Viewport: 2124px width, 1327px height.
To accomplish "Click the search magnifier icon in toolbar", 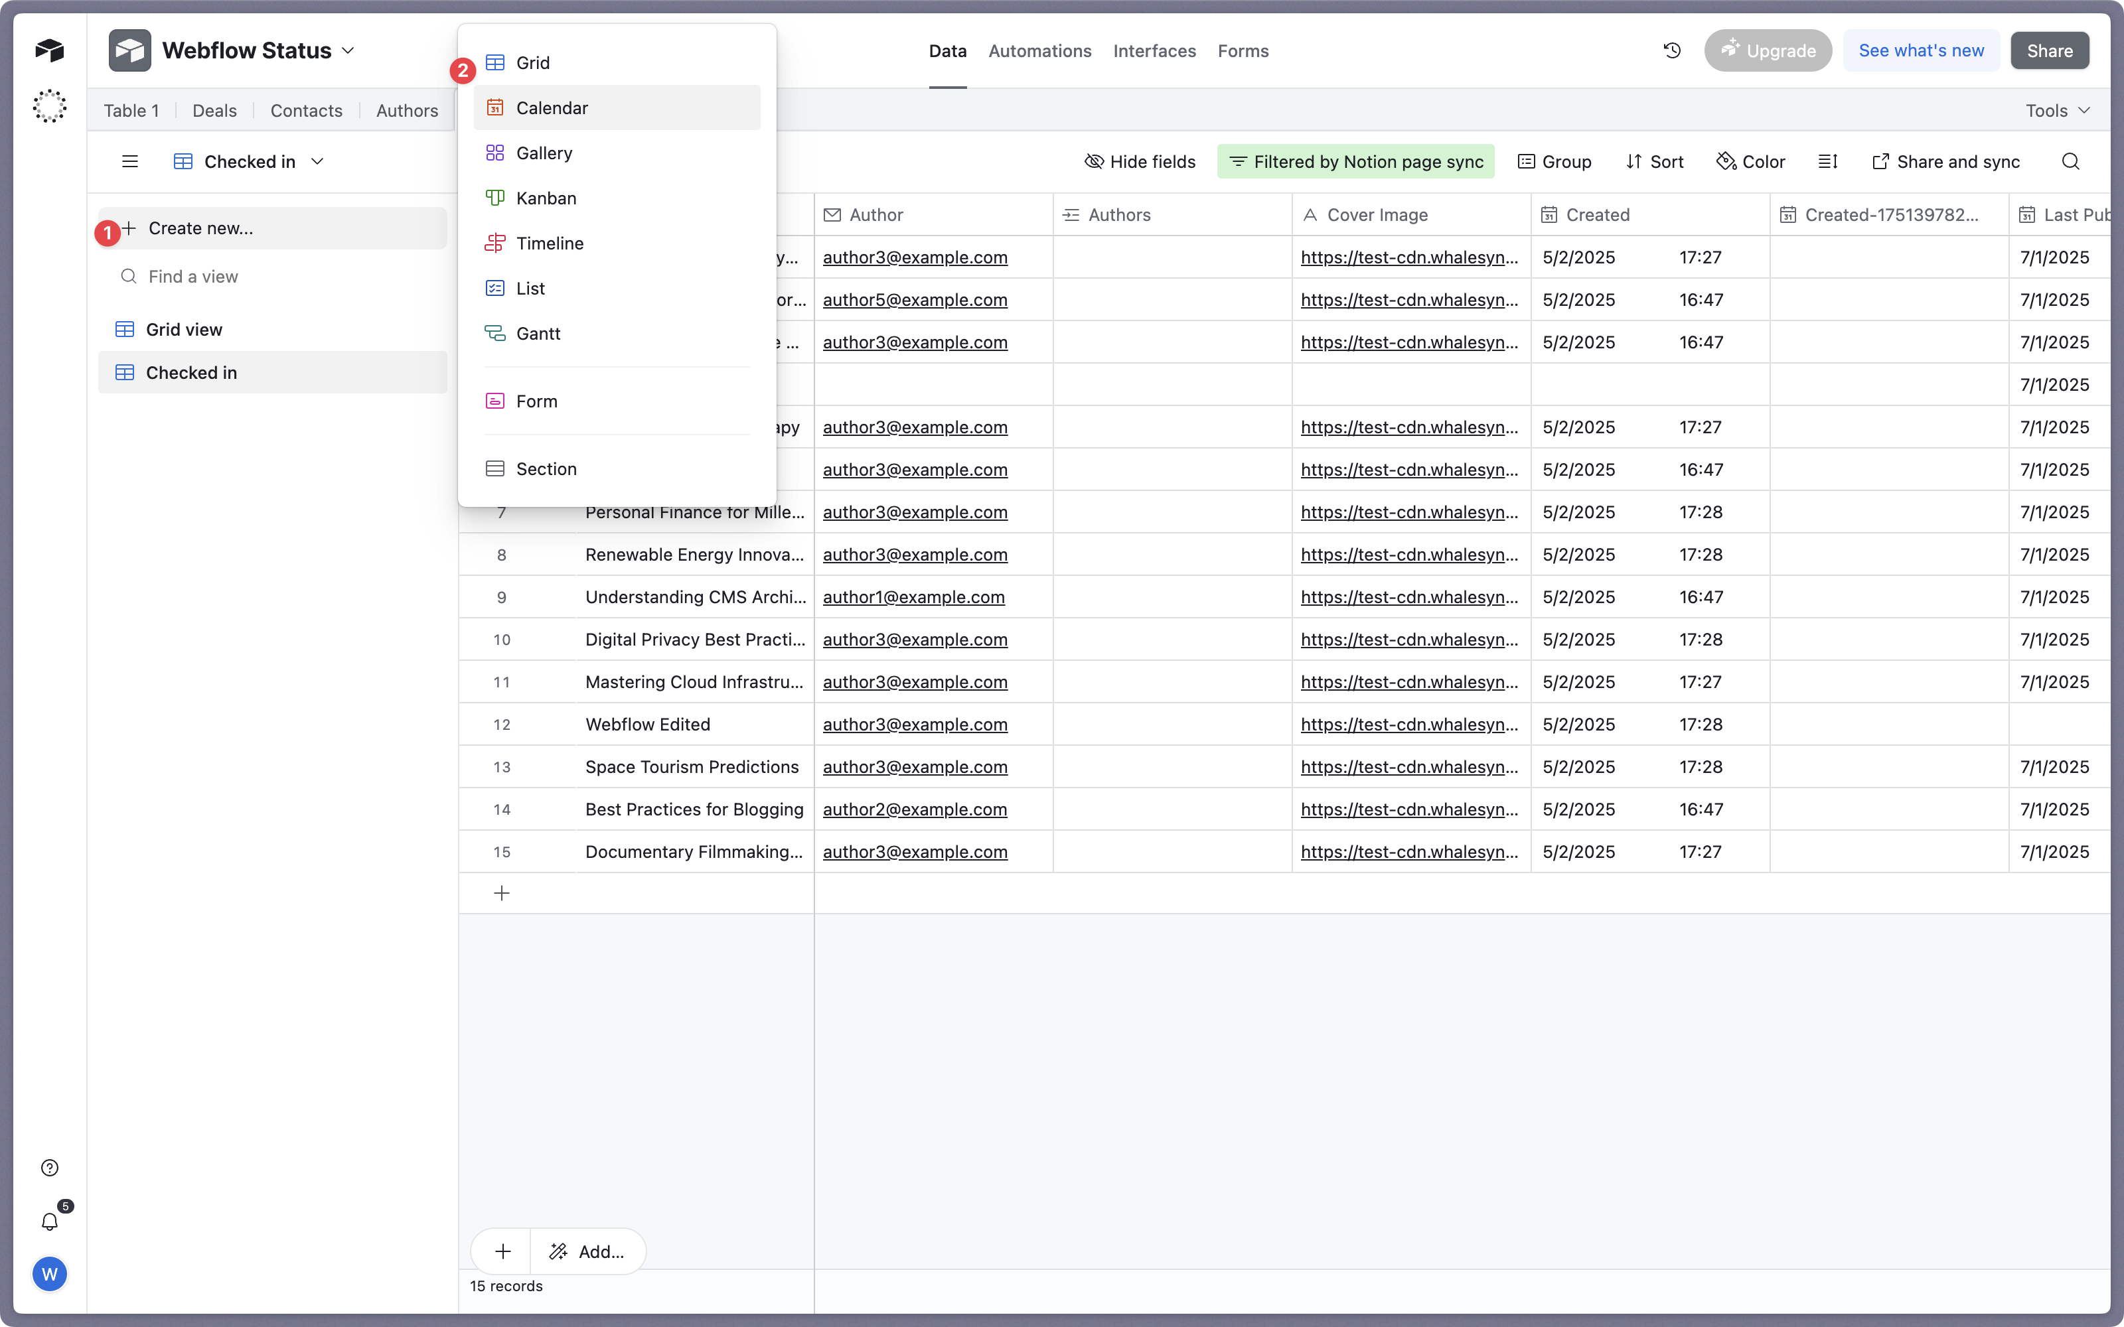I will [2070, 161].
